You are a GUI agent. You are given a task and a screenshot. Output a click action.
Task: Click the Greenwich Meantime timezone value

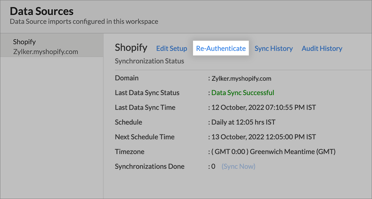(x=273, y=152)
